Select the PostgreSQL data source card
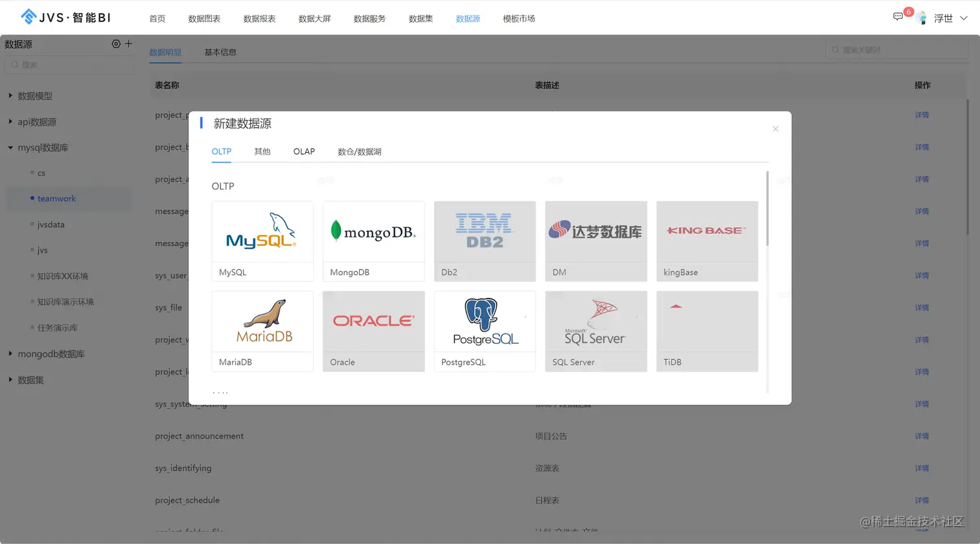Viewport: 980px width, 544px height. 485,331
